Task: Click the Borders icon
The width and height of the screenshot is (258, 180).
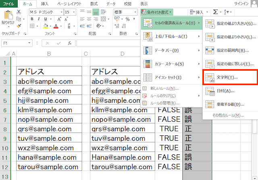Action: point(32,26)
